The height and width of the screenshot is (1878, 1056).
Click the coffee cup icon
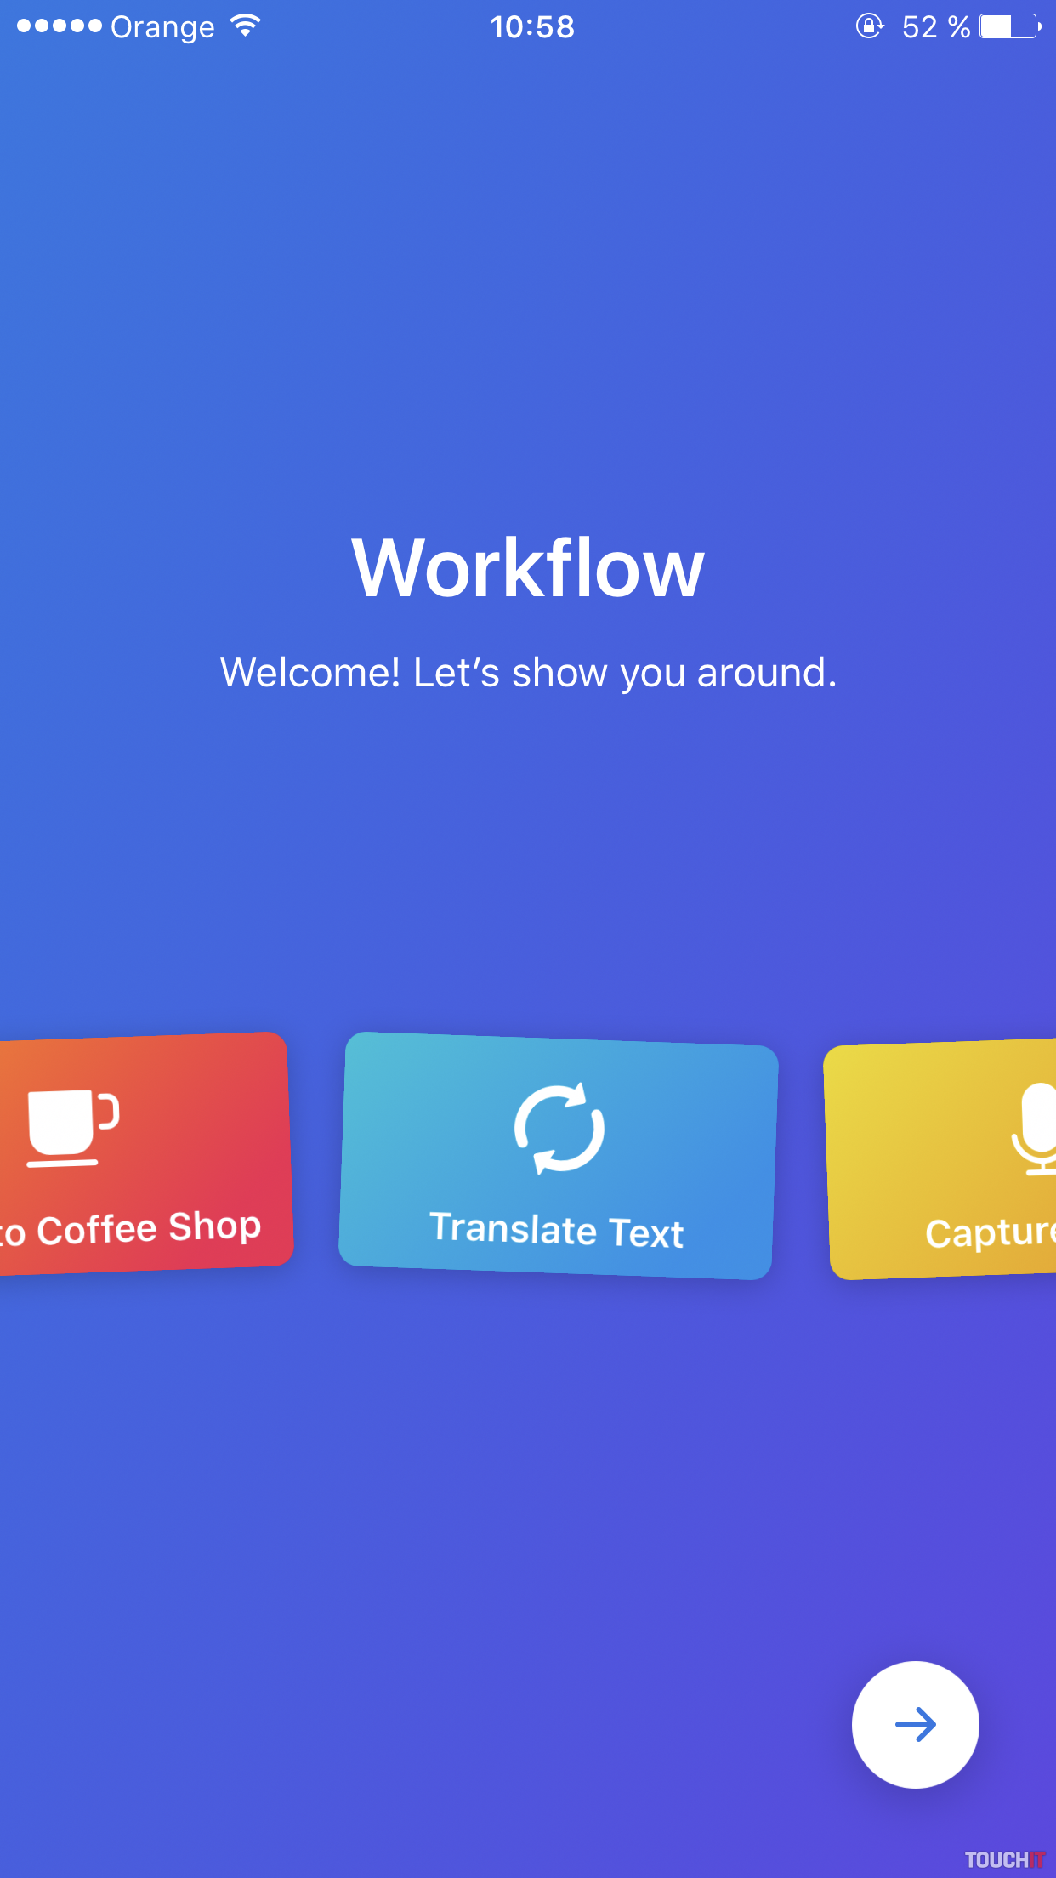coord(72,1127)
